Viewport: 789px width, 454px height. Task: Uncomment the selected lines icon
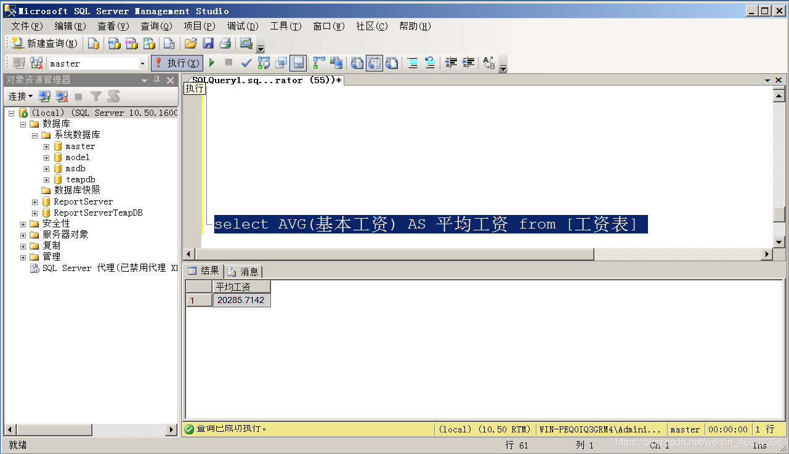click(429, 63)
